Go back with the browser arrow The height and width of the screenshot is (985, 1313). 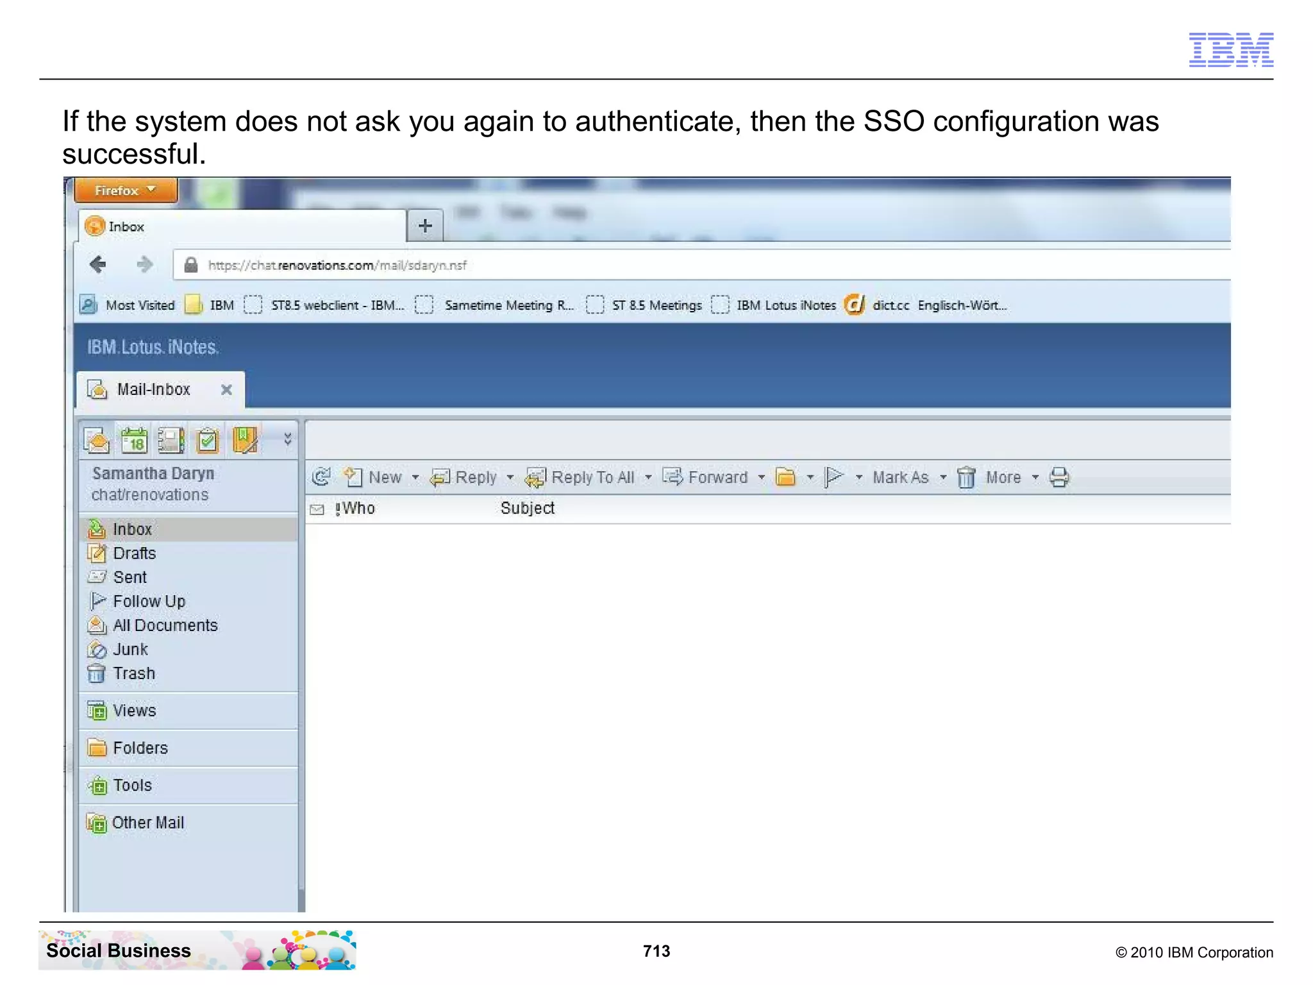coord(98,264)
